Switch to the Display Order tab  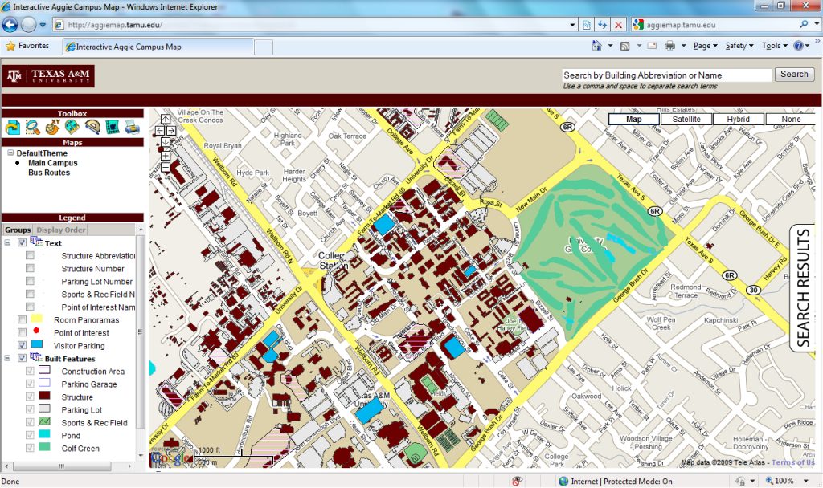point(60,230)
